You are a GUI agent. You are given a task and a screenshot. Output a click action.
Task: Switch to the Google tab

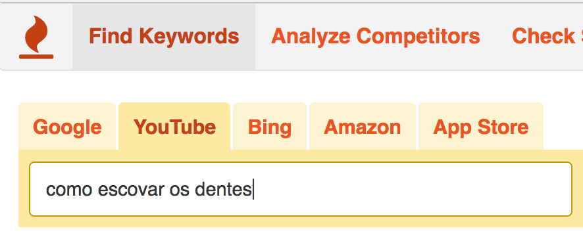pyautogui.click(x=67, y=127)
